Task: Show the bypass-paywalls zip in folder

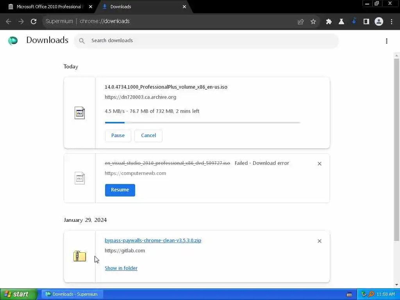Action: [x=121, y=268]
